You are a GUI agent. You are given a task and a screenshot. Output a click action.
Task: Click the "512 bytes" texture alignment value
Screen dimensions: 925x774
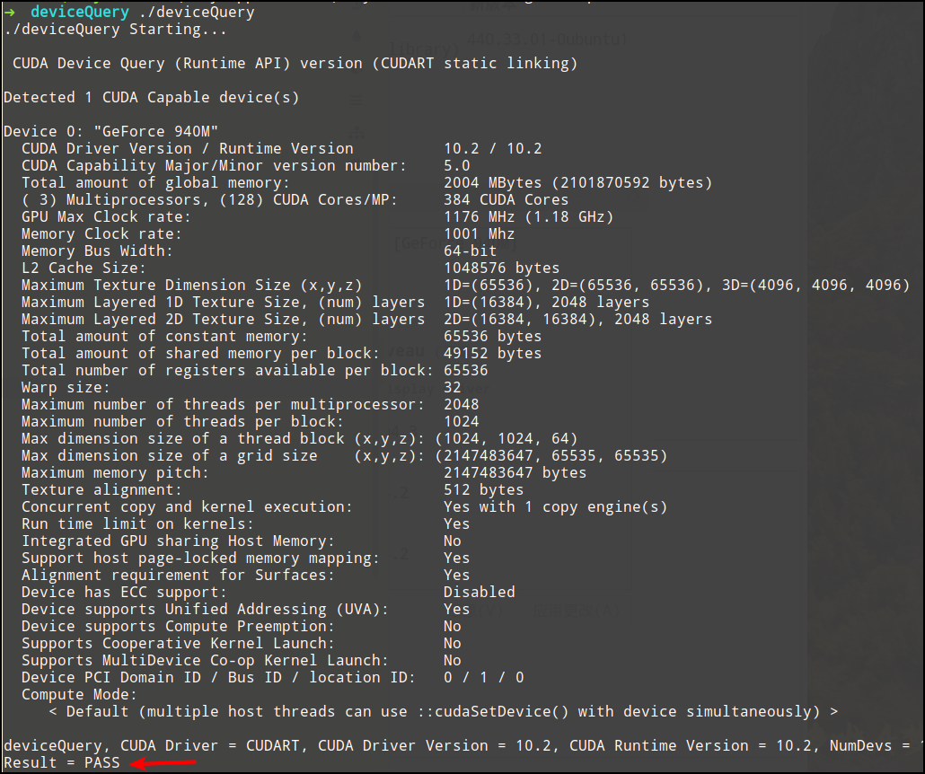point(483,489)
